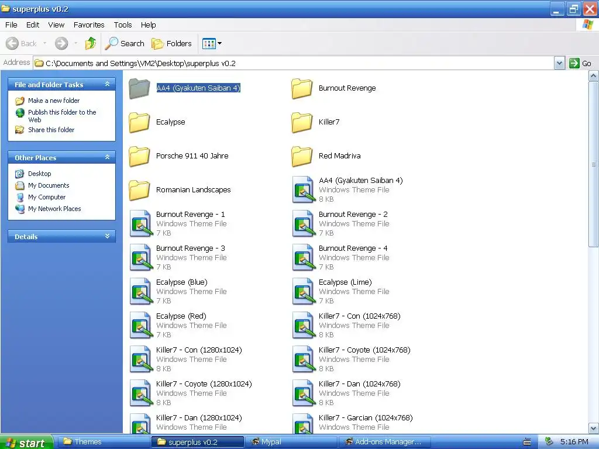Viewport: 599px width, 449px height.
Task: Click Share this folder
Action: tap(51, 130)
